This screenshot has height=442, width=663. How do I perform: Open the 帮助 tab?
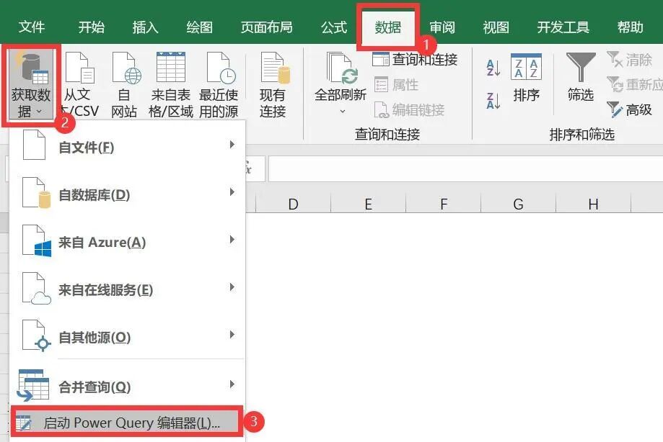pyautogui.click(x=630, y=27)
